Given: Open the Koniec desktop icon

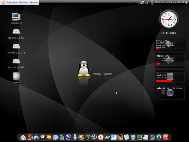Looking at the screenshot, I should click(16, 78).
